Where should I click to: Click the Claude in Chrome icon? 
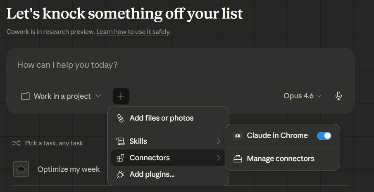tap(238, 135)
